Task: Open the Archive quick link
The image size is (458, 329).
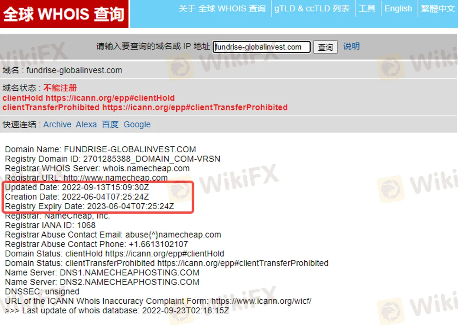Action: click(57, 124)
